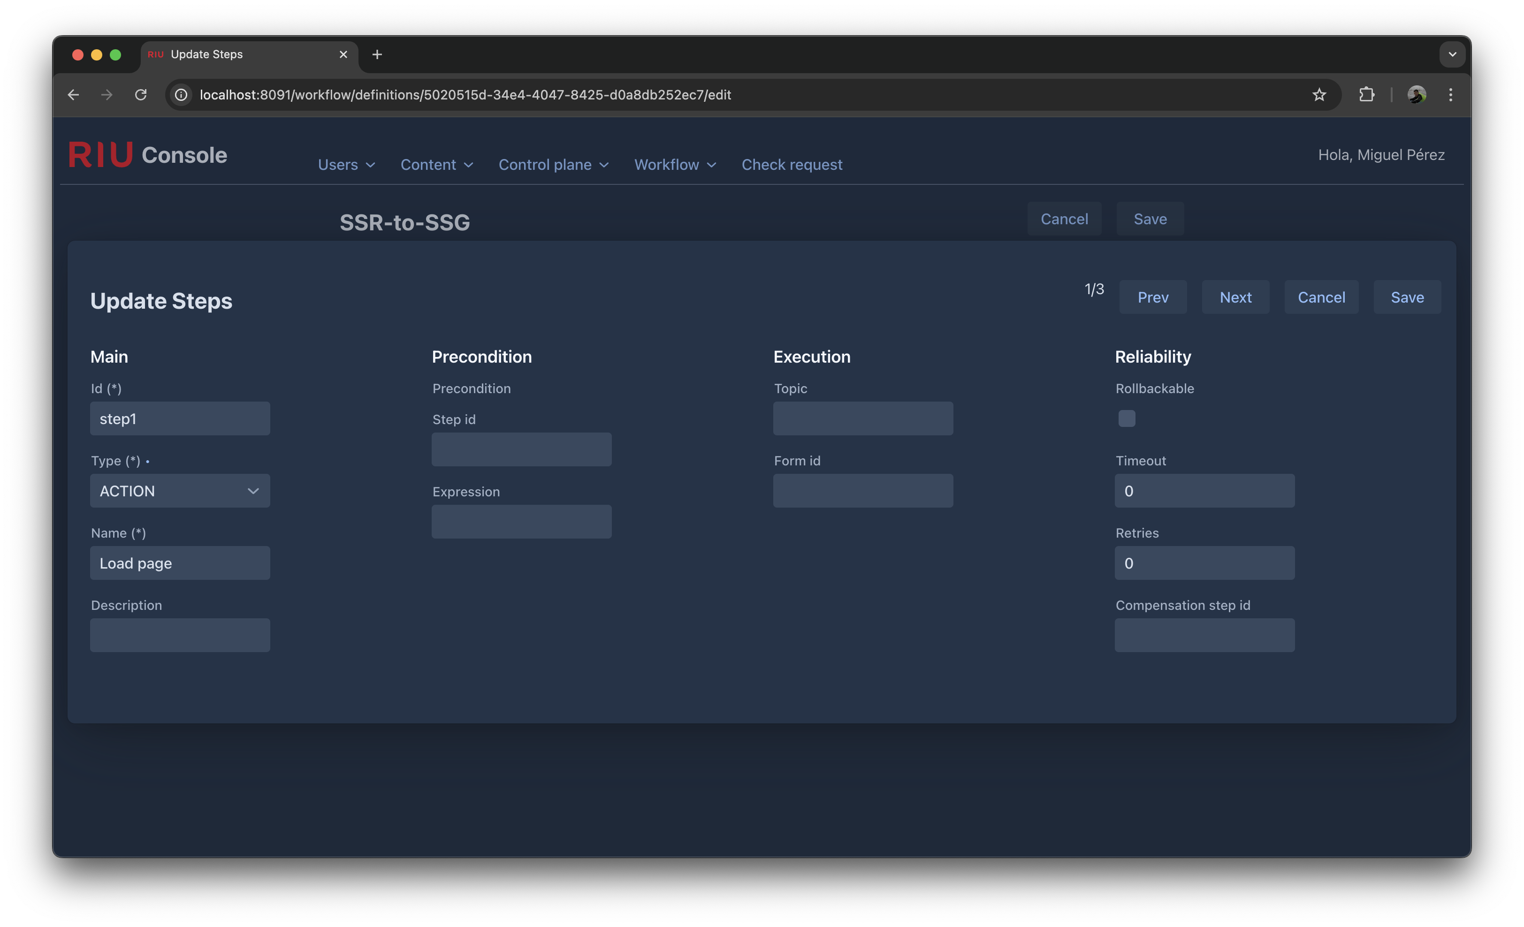View site information icon in address bar

pos(181,95)
